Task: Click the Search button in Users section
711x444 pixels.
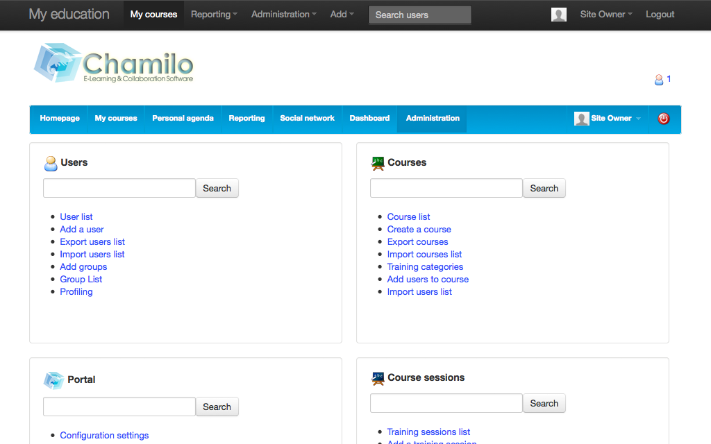Action: coord(217,188)
